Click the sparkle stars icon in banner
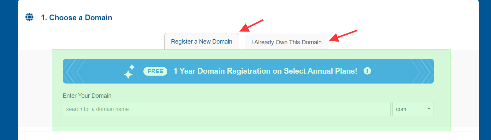The image size is (491, 140). [129, 71]
